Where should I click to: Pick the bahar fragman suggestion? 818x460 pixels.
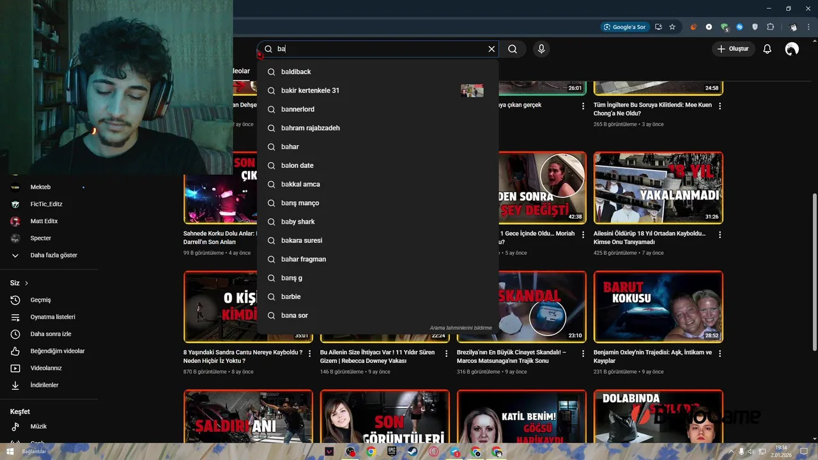pyautogui.click(x=378, y=259)
